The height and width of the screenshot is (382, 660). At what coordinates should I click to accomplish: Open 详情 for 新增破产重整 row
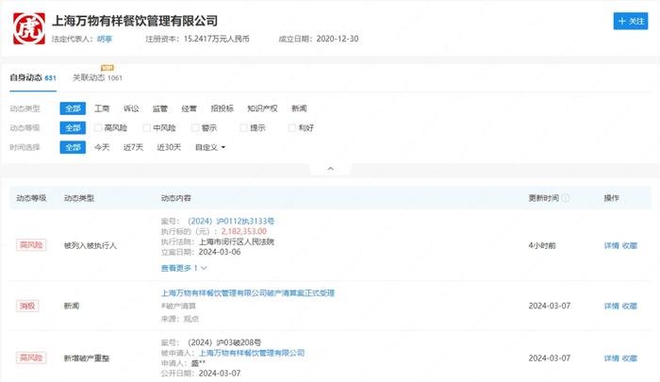click(611, 358)
